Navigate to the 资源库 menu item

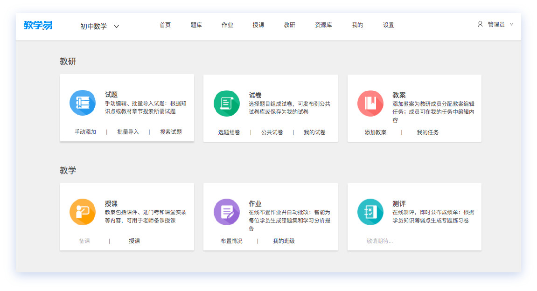323,25
